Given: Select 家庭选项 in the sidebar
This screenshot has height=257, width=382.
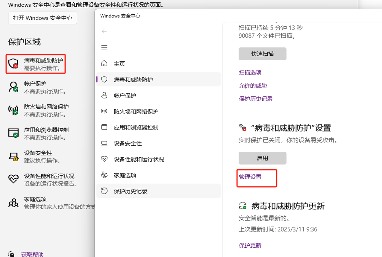Looking at the screenshot, I should tap(158, 175).
